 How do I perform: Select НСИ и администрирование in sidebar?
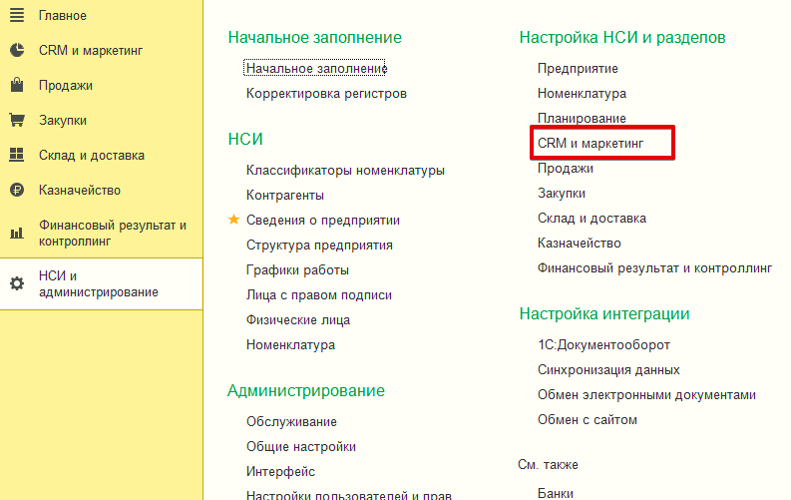102,283
